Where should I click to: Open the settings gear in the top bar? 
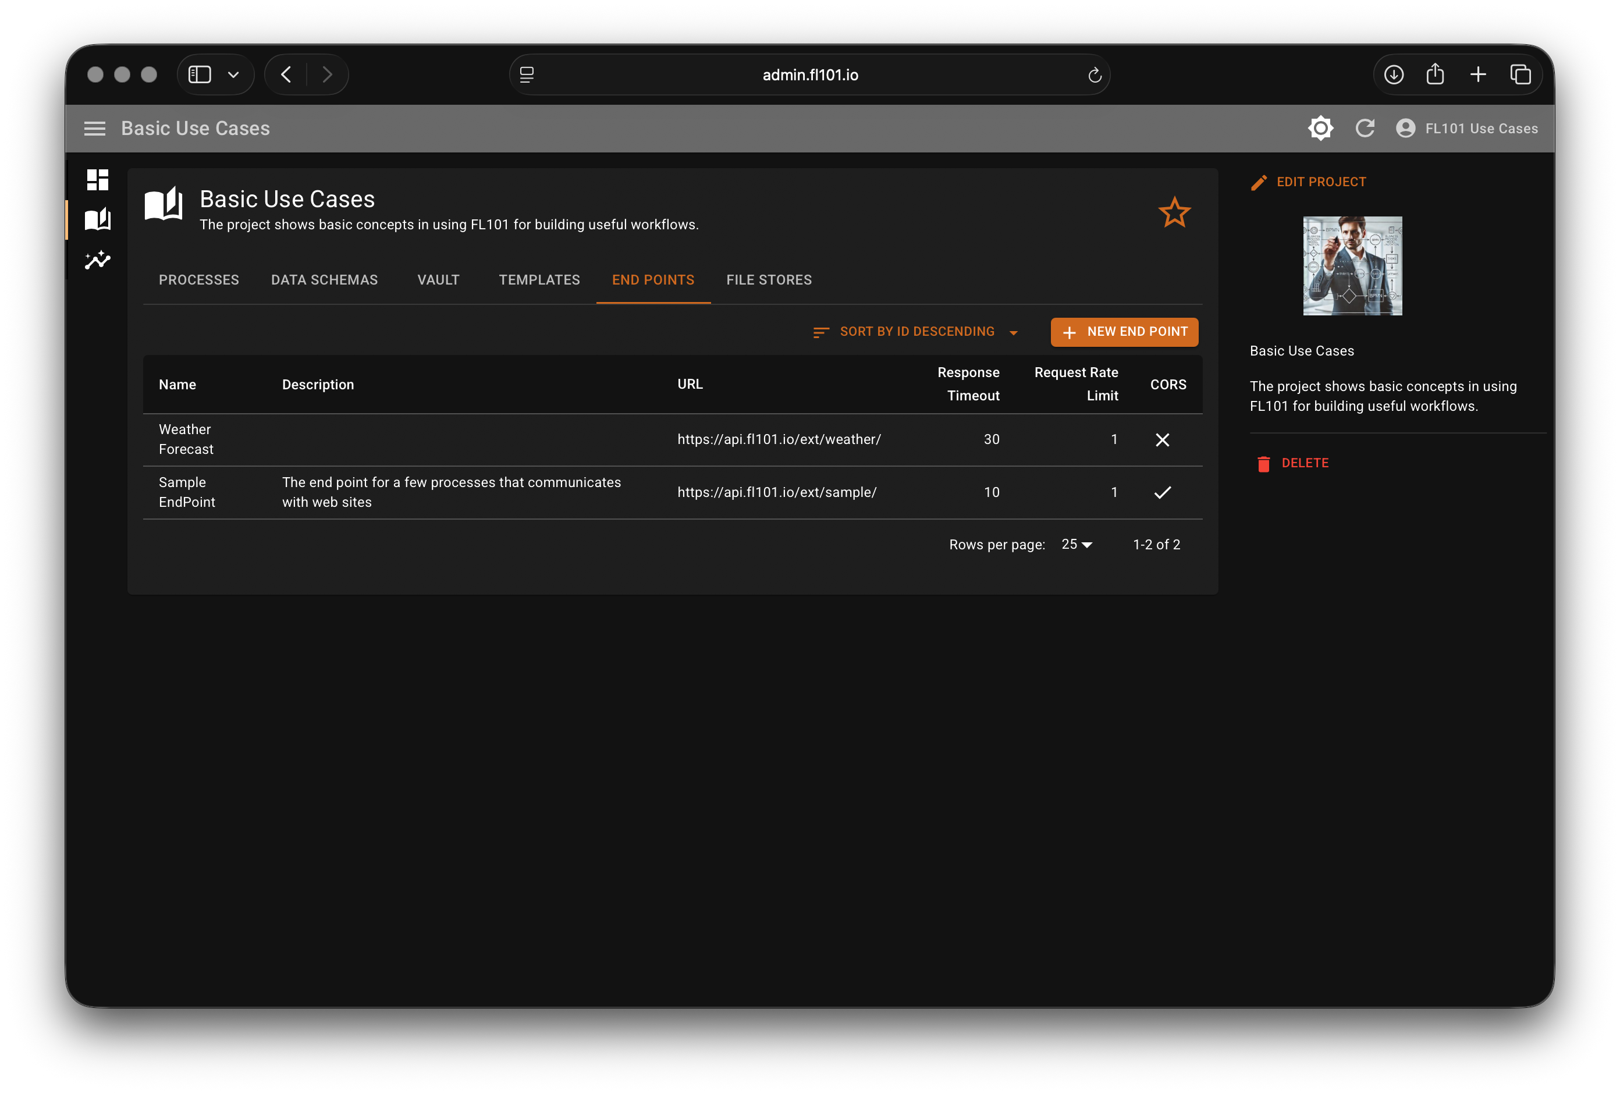coord(1320,128)
